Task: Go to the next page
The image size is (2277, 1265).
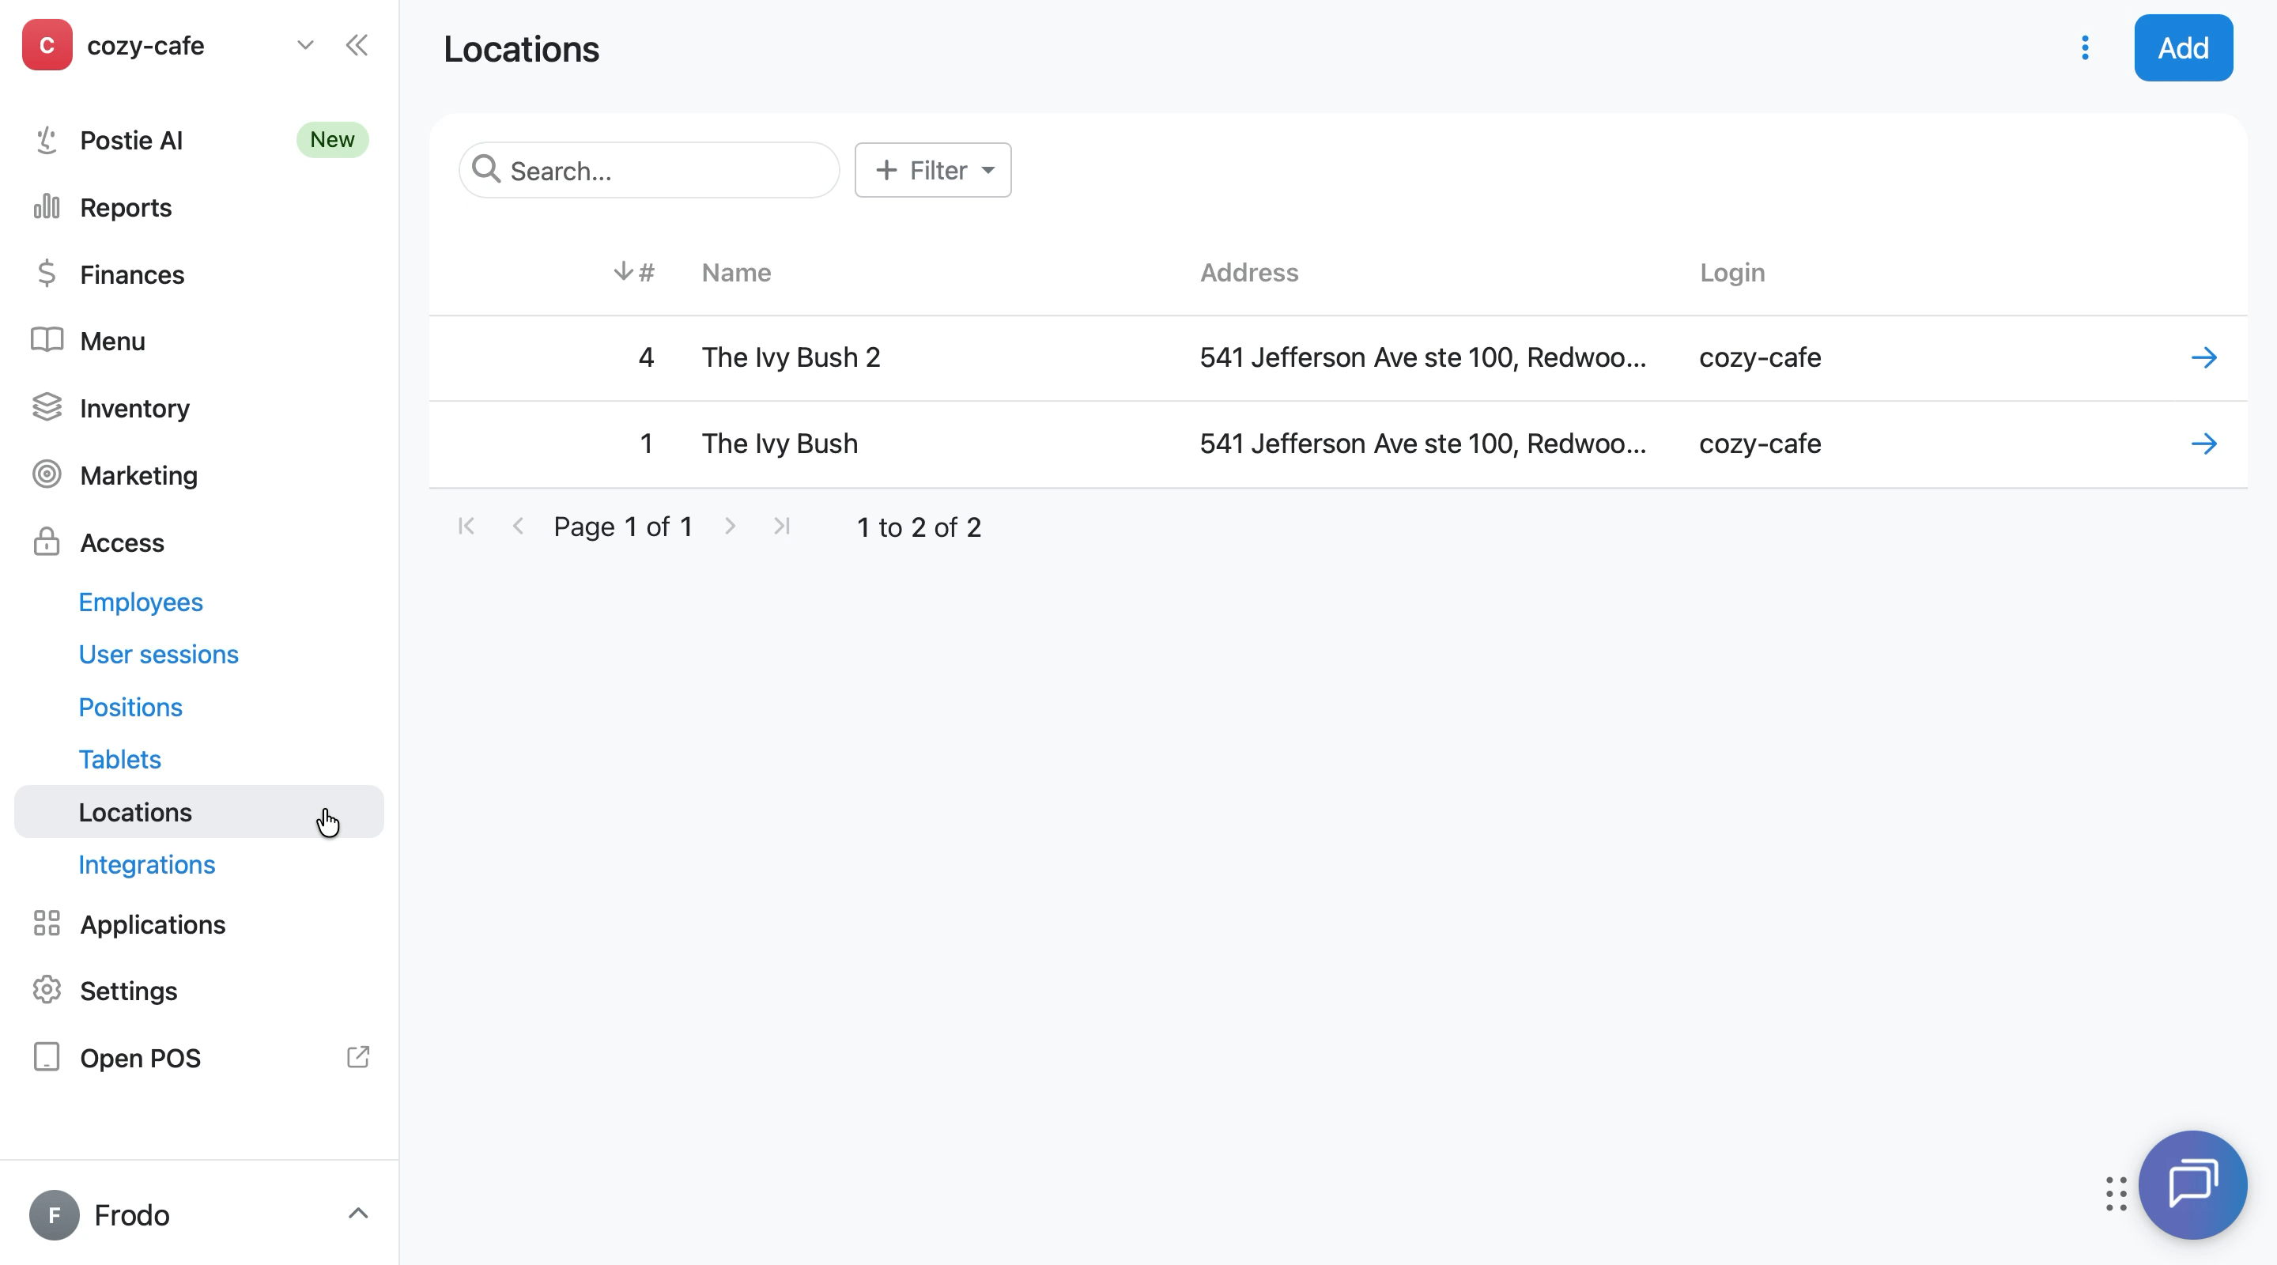Action: pyautogui.click(x=730, y=527)
